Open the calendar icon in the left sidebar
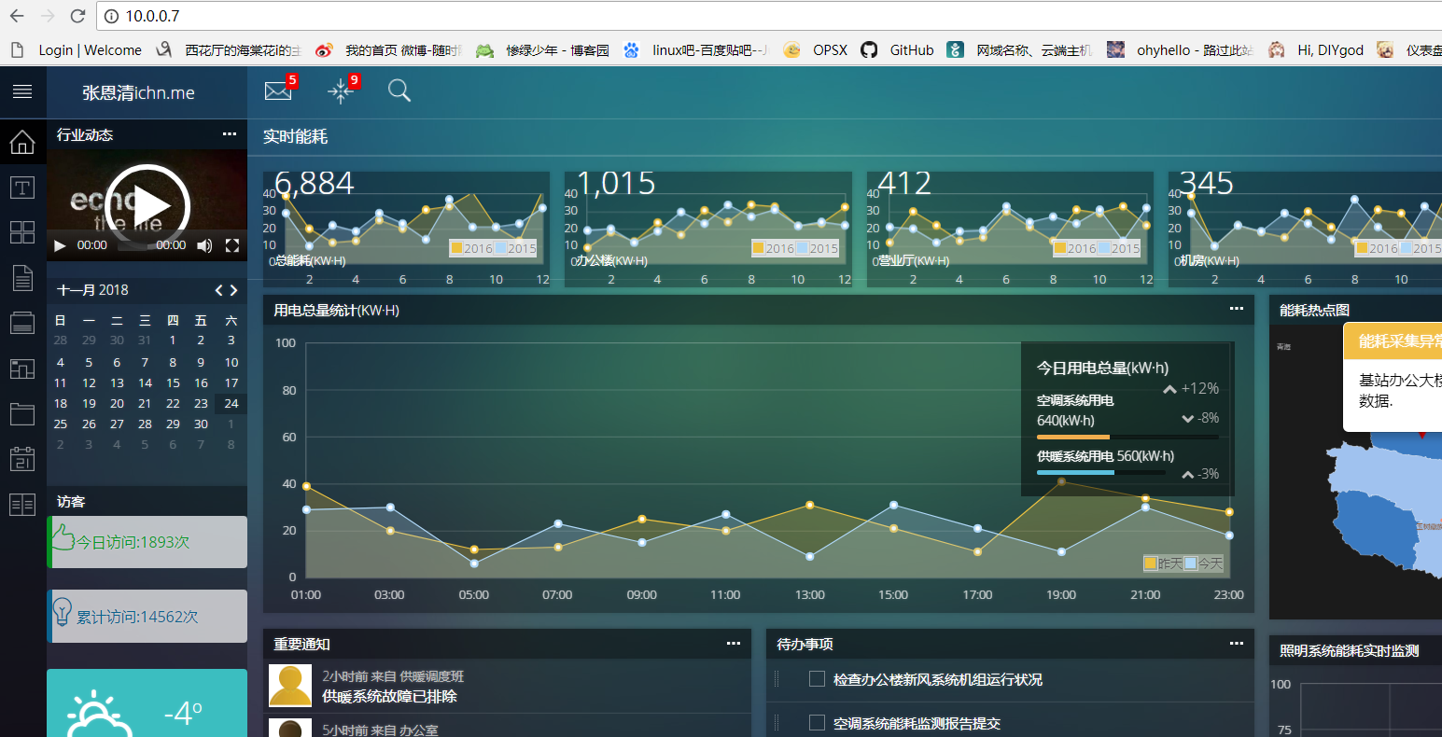The width and height of the screenshot is (1442, 737). pos(21,458)
